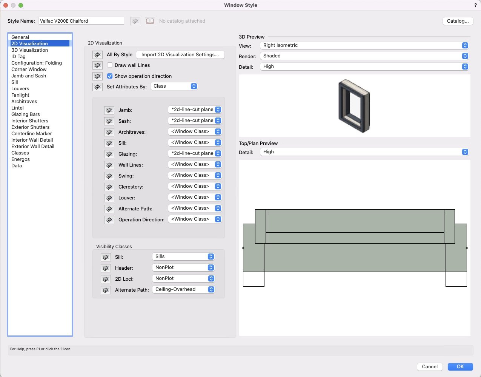481x377 pixels.
Task: Open the Catalog dialog
Action: 457,21
